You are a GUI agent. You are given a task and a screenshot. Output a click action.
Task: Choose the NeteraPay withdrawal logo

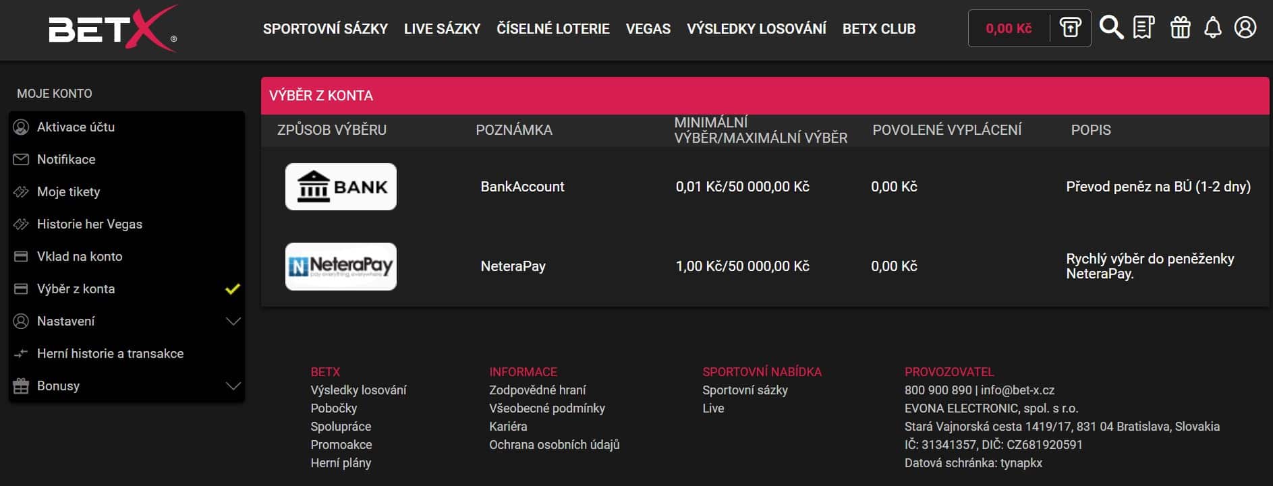point(341,266)
